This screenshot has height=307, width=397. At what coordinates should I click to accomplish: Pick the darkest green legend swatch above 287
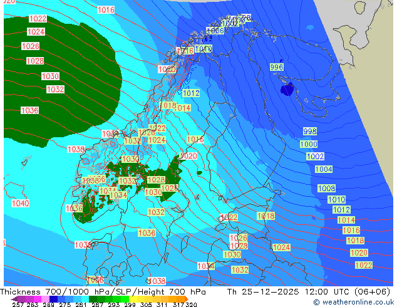(93, 299)
